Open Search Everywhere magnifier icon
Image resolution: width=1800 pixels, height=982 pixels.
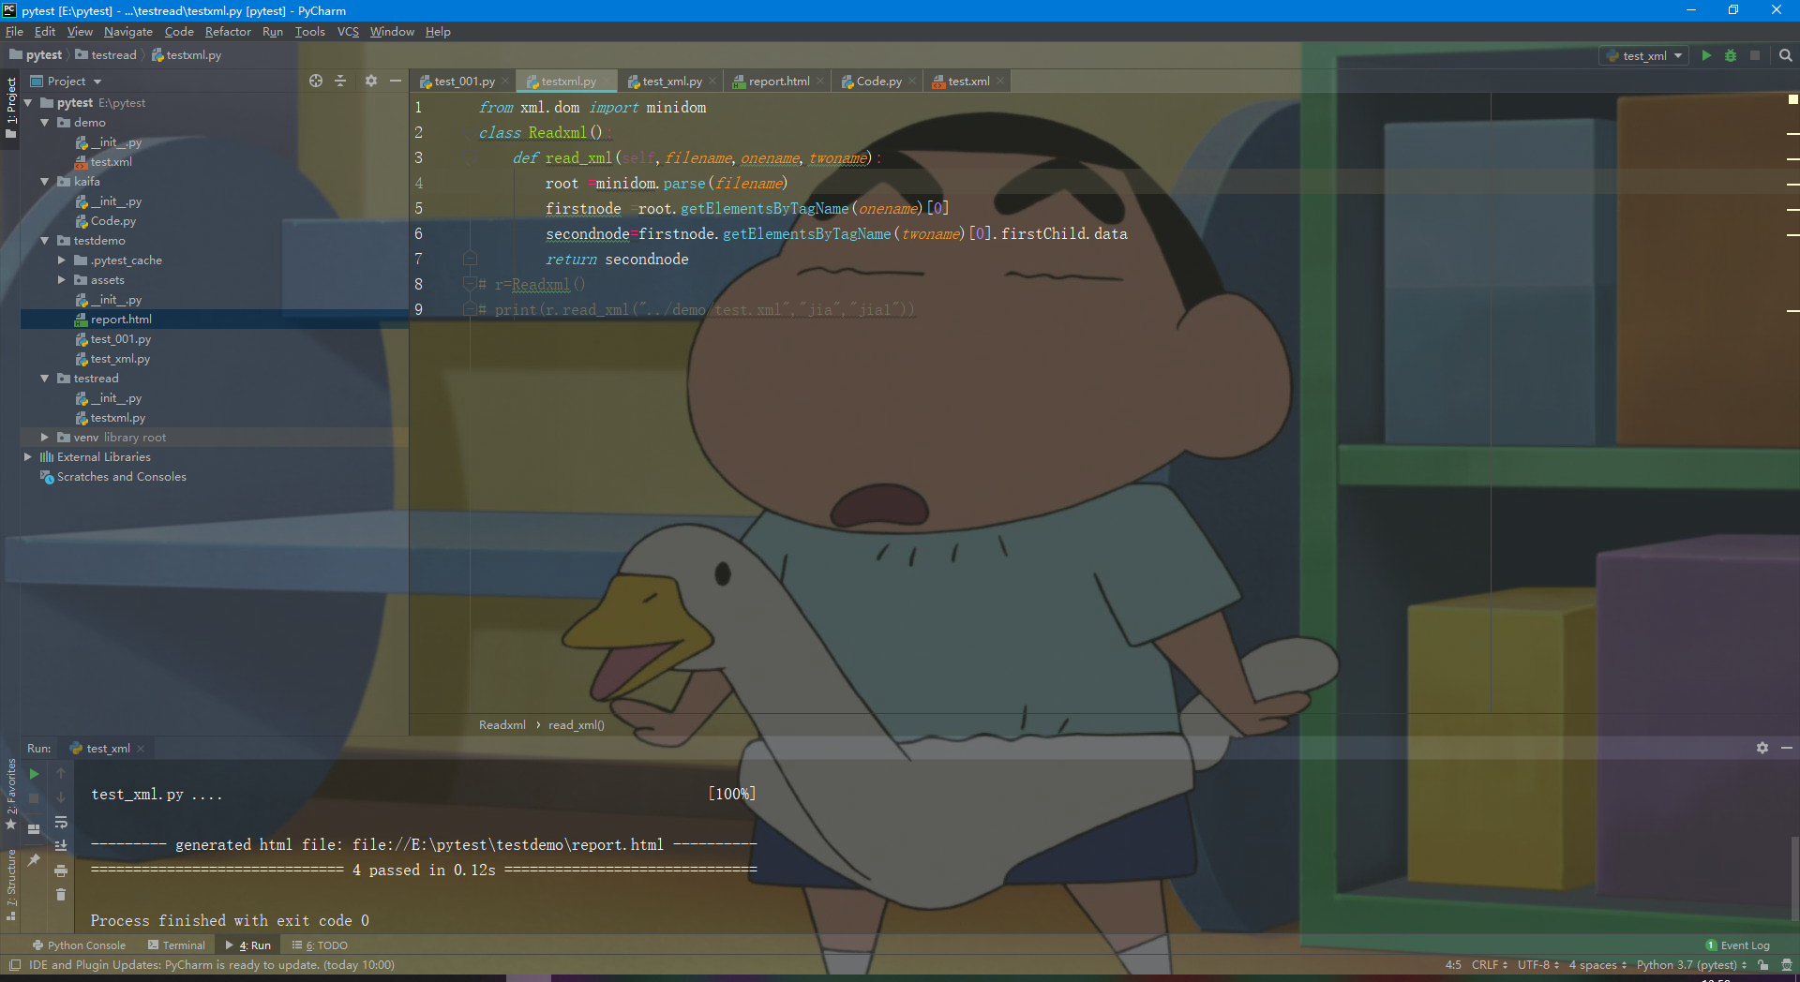(x=1786, y=55)
